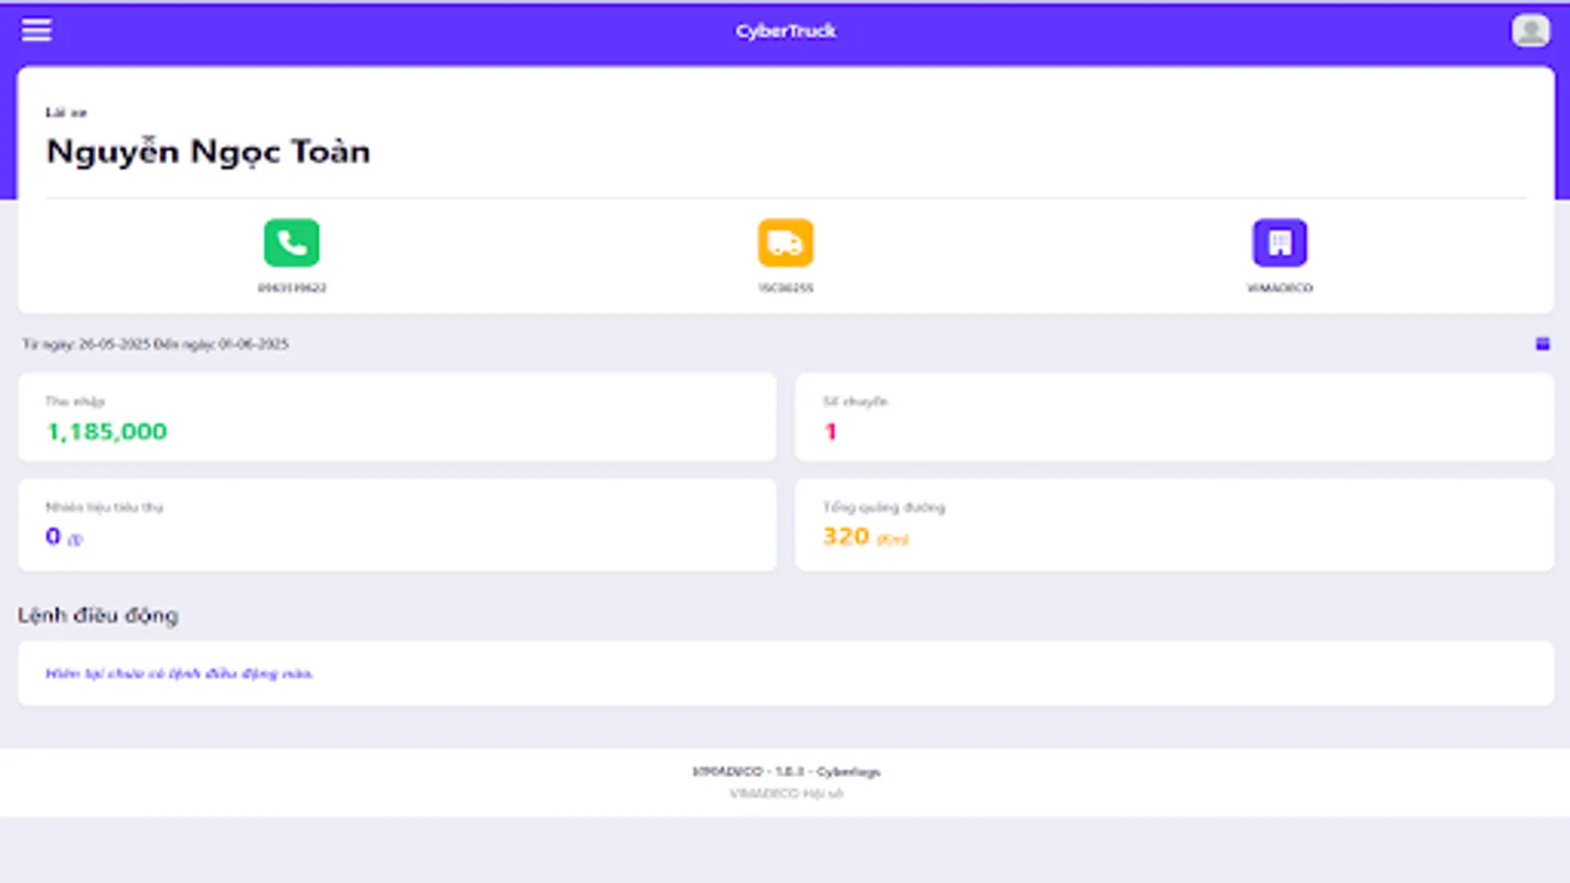
Task: Open the date range Từ ngày 26-05-2025
Action: 157,344
